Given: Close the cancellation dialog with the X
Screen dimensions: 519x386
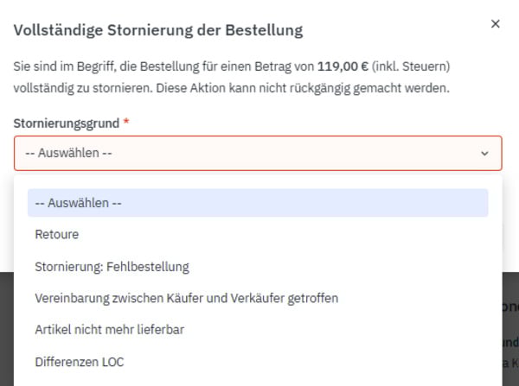Looking at the screenshot, I should tap(495, 24).
